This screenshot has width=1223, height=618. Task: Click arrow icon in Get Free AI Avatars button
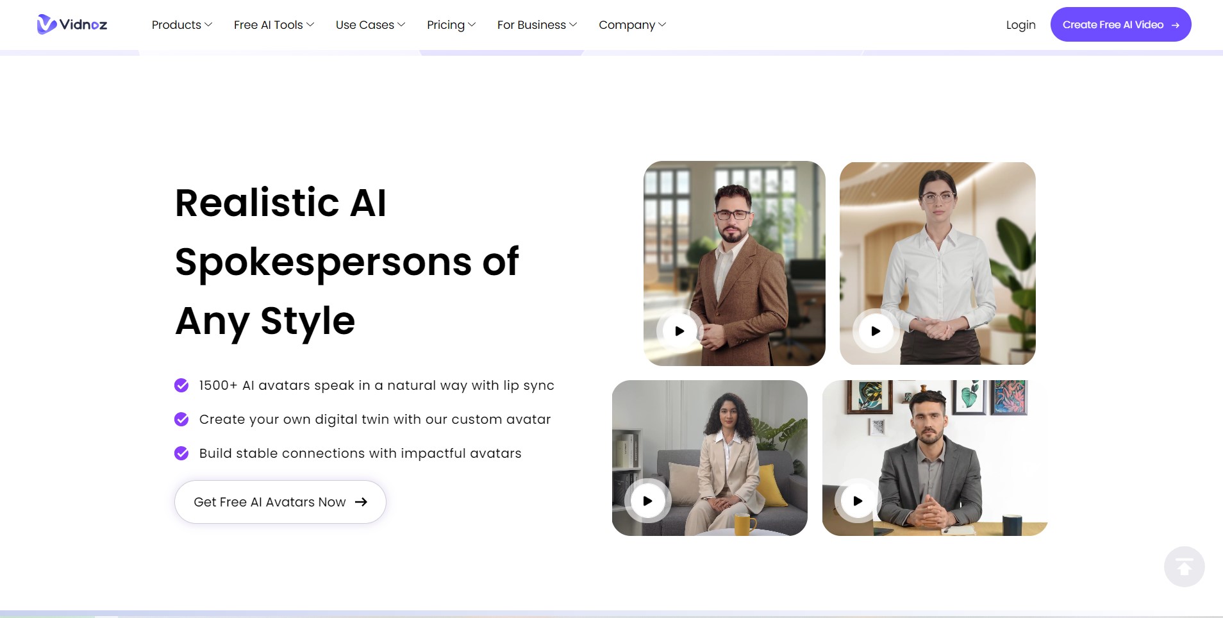(361, 502)
